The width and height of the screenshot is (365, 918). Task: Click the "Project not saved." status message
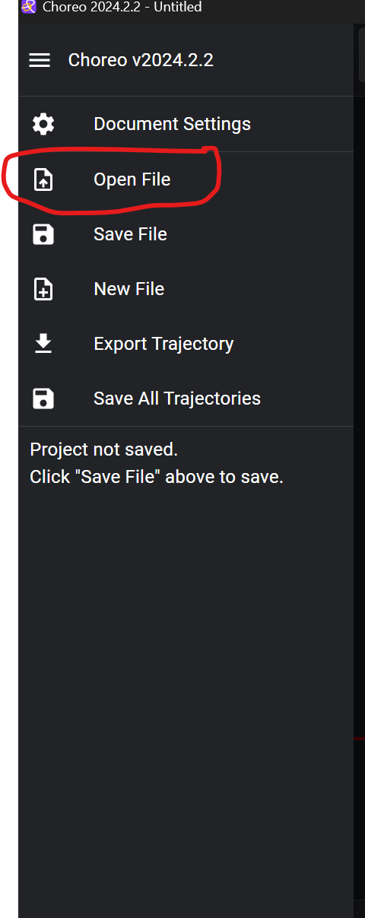pyautogui.click(x=103, y=449)
